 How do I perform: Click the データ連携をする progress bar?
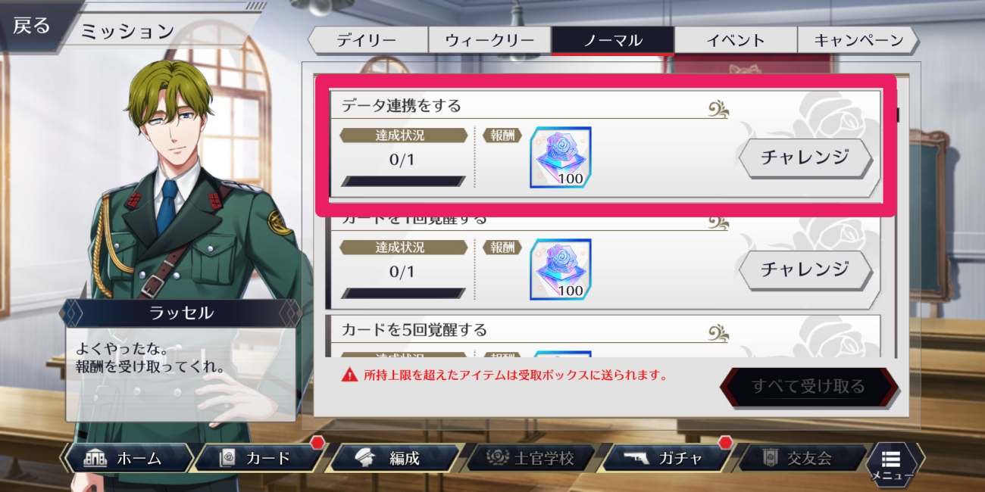tap(403, 181)
